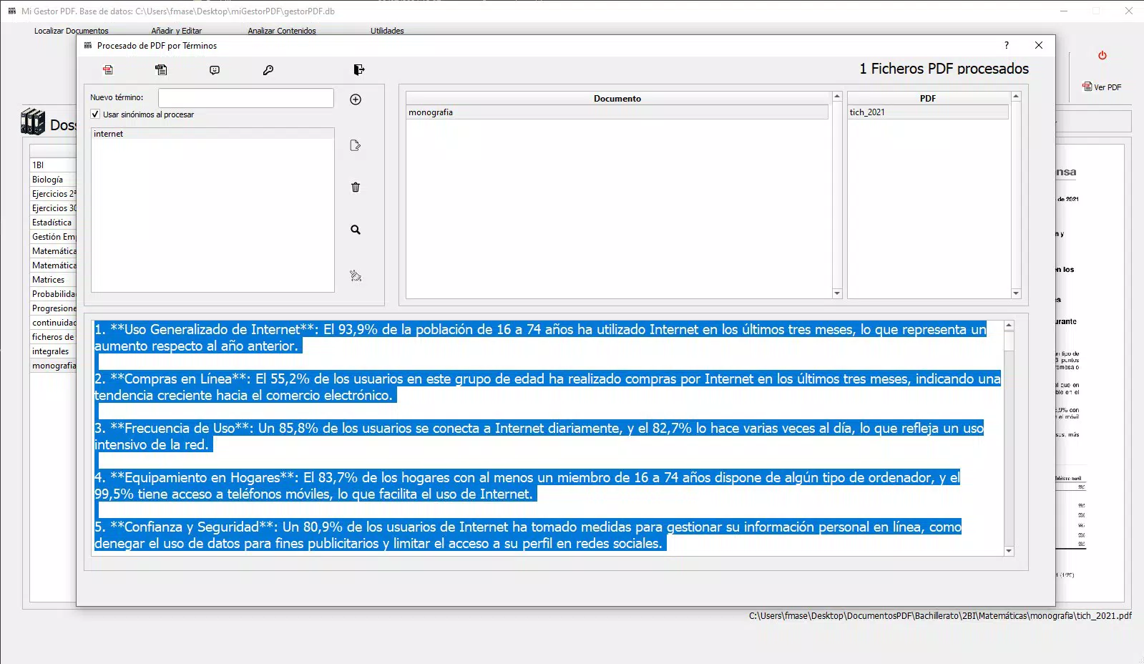
Task: Select the 'internet' term in the list
Action: pyautogui.click(x=212, y=134)
